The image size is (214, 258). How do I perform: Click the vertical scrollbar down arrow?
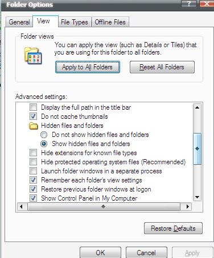pos(197,197)
